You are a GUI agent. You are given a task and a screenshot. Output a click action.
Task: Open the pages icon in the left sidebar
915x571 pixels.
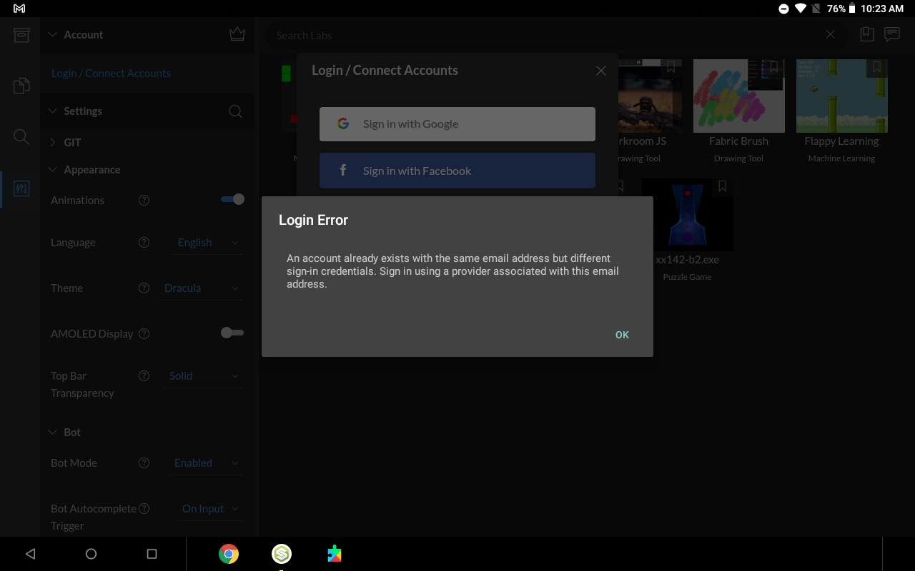[x=21, y=85]
